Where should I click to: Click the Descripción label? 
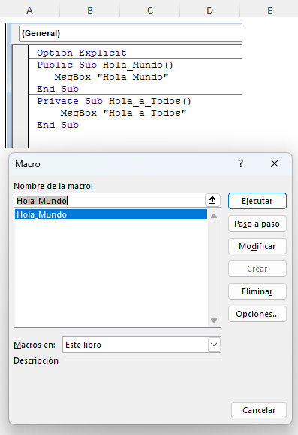pos(36,360)
